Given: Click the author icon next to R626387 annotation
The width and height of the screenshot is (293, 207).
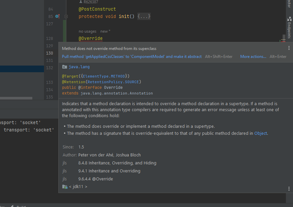Looking at the screenshot, I should (x=80, y=2).
